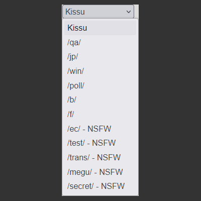Select the /b/ board option
This screenshot has height=201, width=201.
(x=100, y=100)
